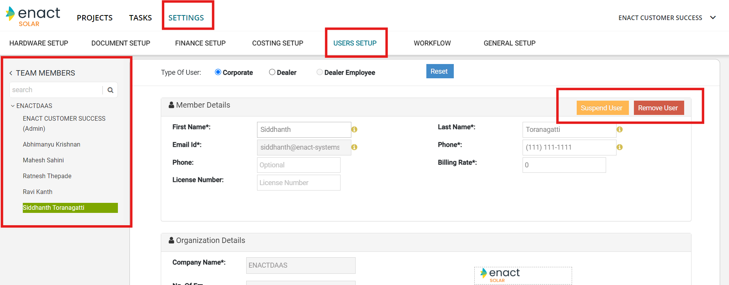
Task: Click the Reset button
Action: pyautogui.click(x=440, y=71)
